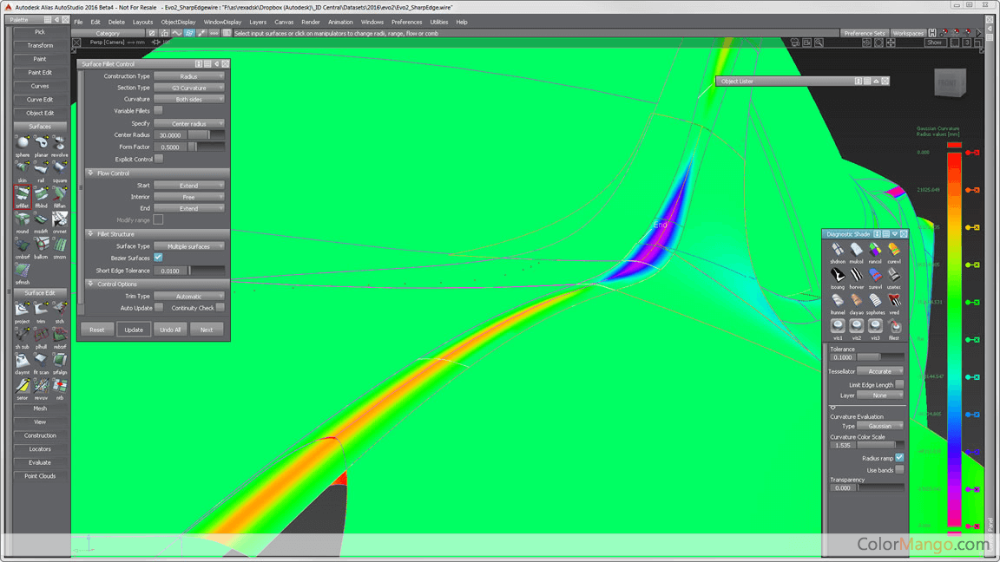Click the Curvature Color Scale value field
This screenshot has width=1000, height=562.
[843, 445]
